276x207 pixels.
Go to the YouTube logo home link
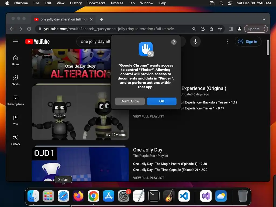coord(37,42)
